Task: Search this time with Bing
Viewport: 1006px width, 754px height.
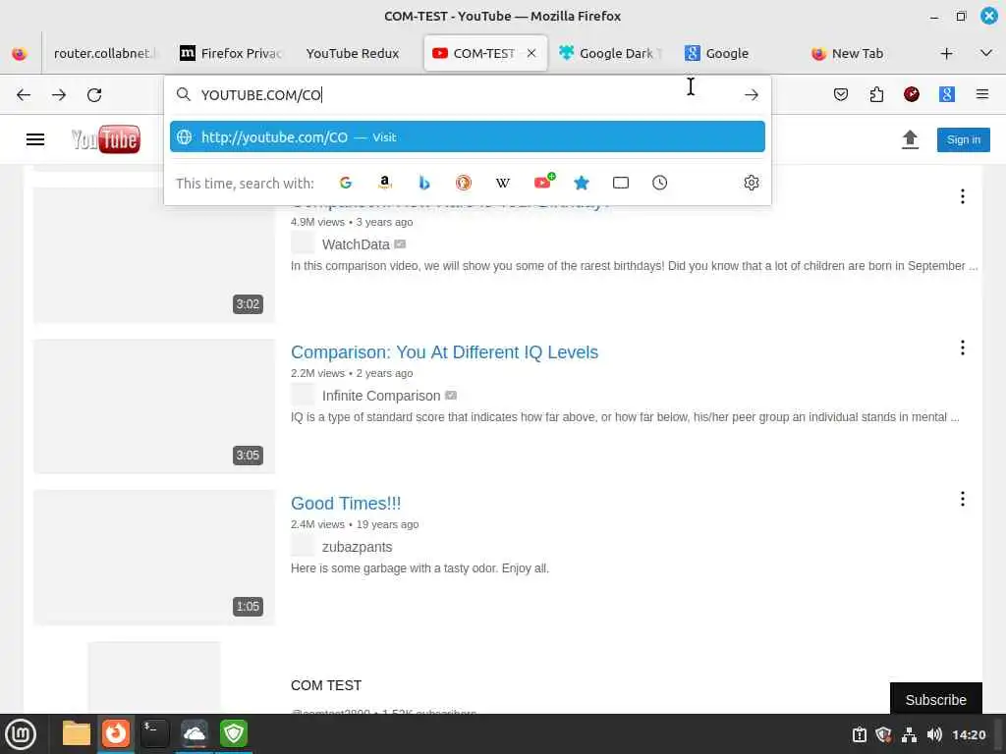Action: click(424, 183)
